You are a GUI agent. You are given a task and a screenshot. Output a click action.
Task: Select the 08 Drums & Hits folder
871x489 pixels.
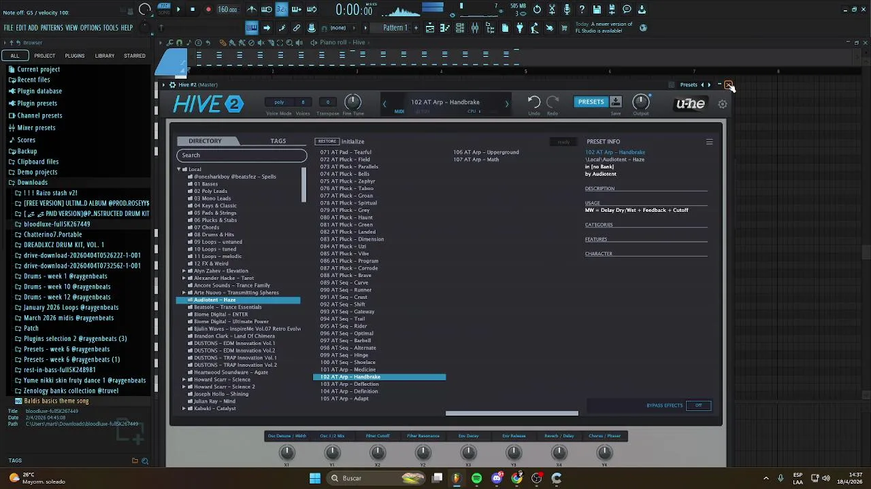coord(214,234)
